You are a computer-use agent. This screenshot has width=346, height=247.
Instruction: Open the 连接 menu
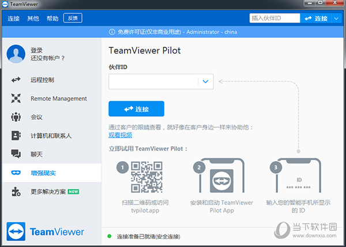pyautogui.click(x=13, y=18)
